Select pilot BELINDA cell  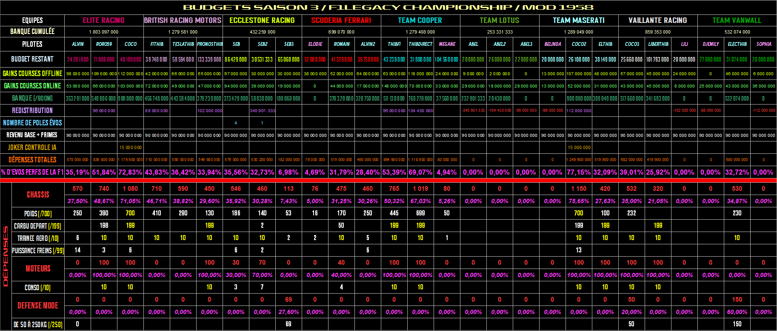(552, 44)
